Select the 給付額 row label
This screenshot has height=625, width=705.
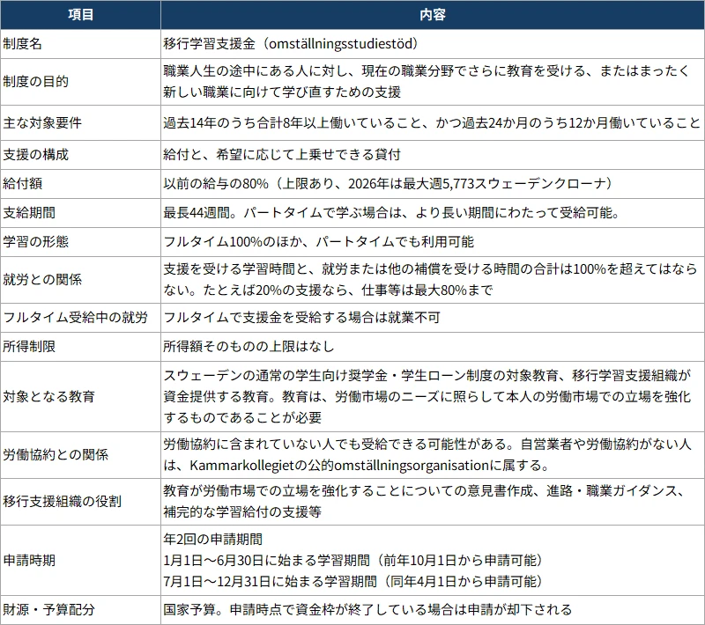80,184
